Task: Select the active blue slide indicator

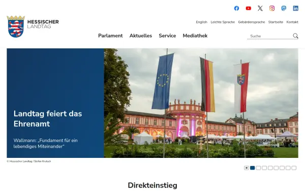Action: pos(253,168)
